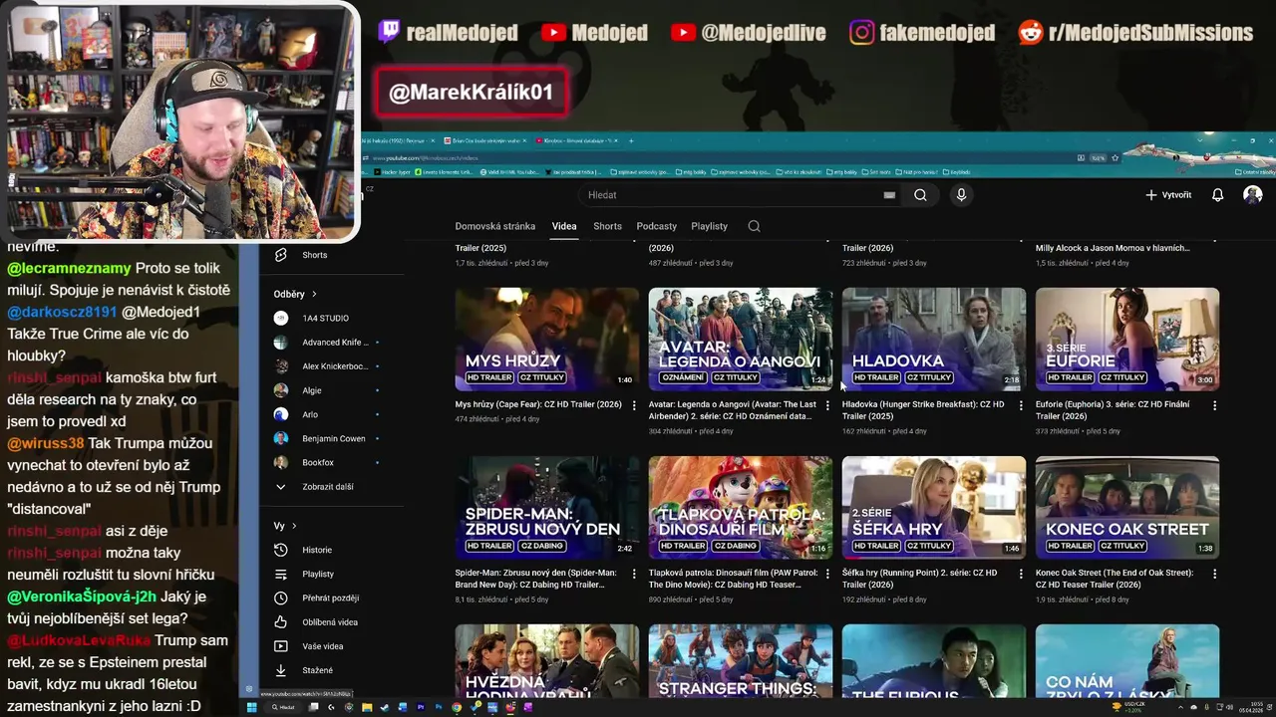Click the Vytvořit create button

pyautogui.click(x=1168, y=195)
